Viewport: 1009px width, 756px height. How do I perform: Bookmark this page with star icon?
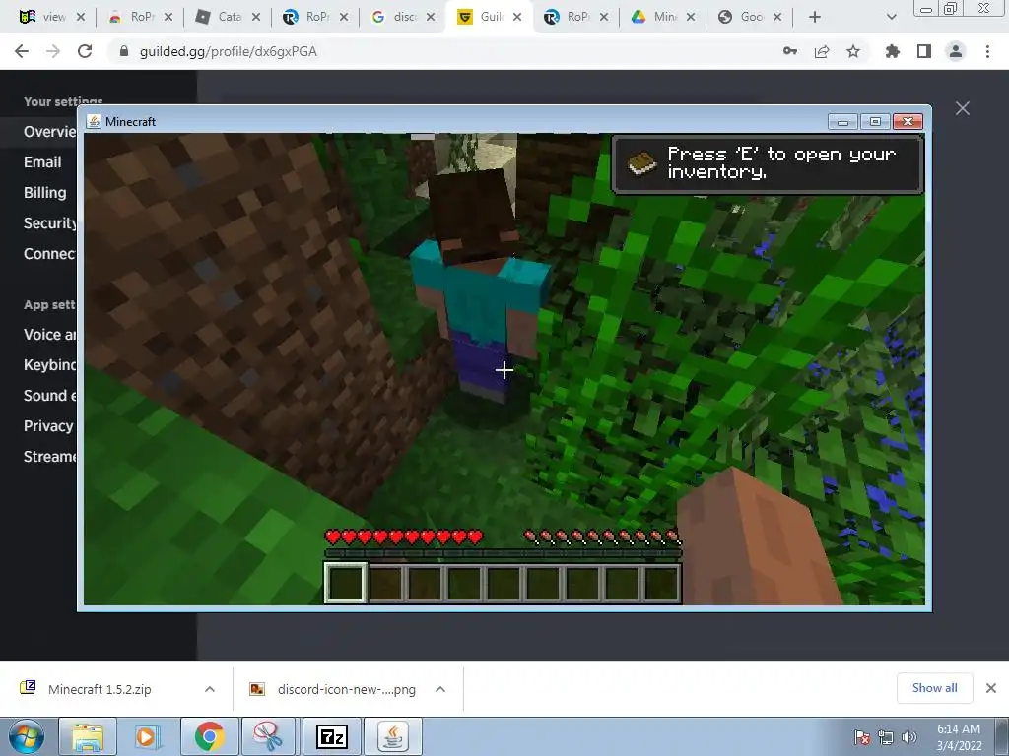tap(853, 51)
